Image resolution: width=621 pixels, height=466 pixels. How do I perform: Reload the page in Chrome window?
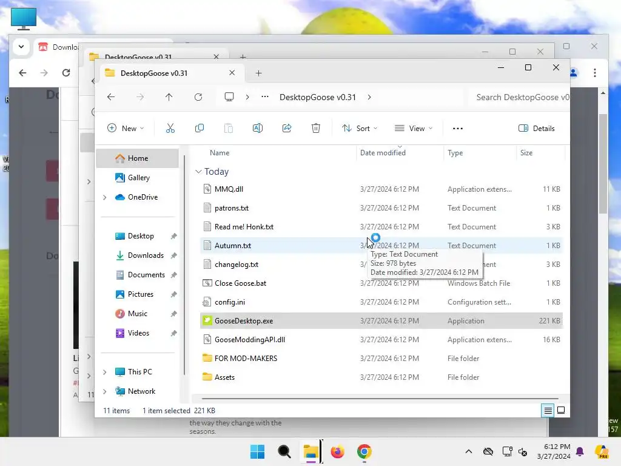(66, 73)
